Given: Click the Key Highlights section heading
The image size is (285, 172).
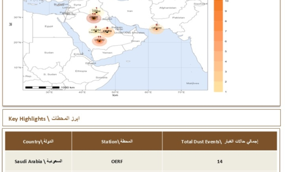Looking at the screenshot, I should (44, 119).
